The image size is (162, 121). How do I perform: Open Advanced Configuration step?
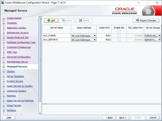pos(18,57)
